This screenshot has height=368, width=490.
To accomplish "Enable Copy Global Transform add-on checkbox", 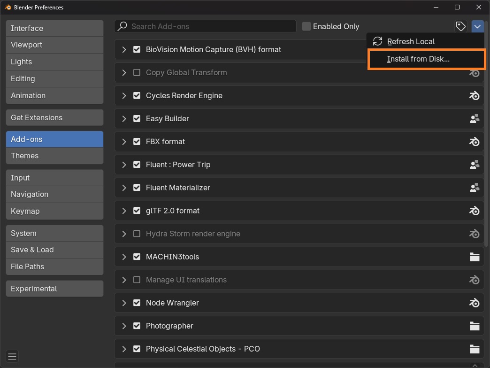I will [137, 72].
